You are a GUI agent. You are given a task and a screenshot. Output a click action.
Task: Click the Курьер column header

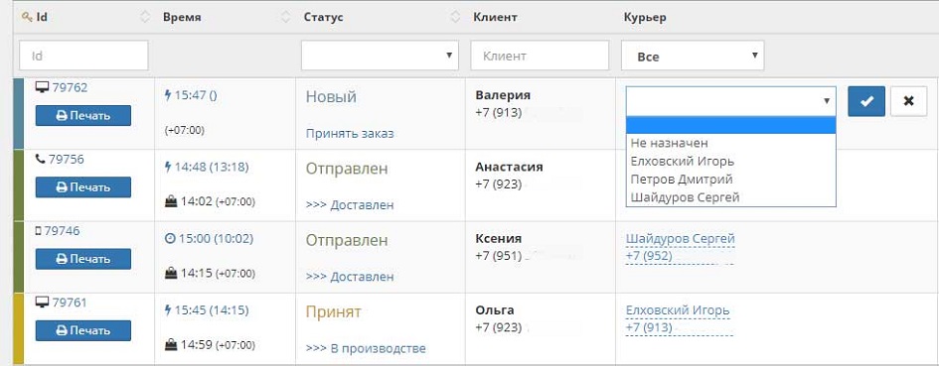pyautogui.click(x=645, y=17)
